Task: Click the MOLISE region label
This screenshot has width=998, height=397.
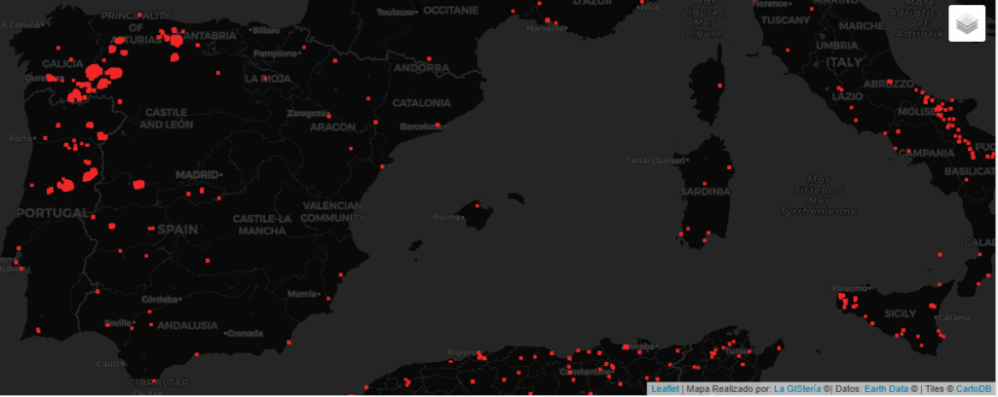Action: point(916,112)
